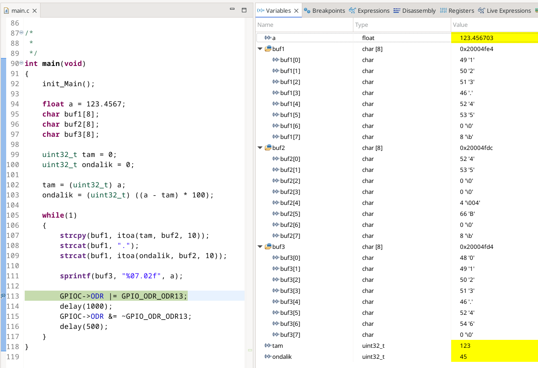This screenshot has width=538, height=368.
Task: Click variable icon of buf3[2] row
Action: click(x=275, y=280)
